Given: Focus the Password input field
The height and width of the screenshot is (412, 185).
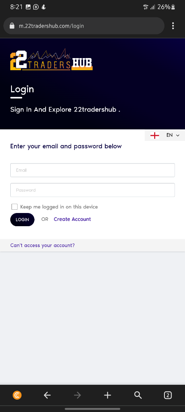Looking at the screenshot, I should click(92, 190).
